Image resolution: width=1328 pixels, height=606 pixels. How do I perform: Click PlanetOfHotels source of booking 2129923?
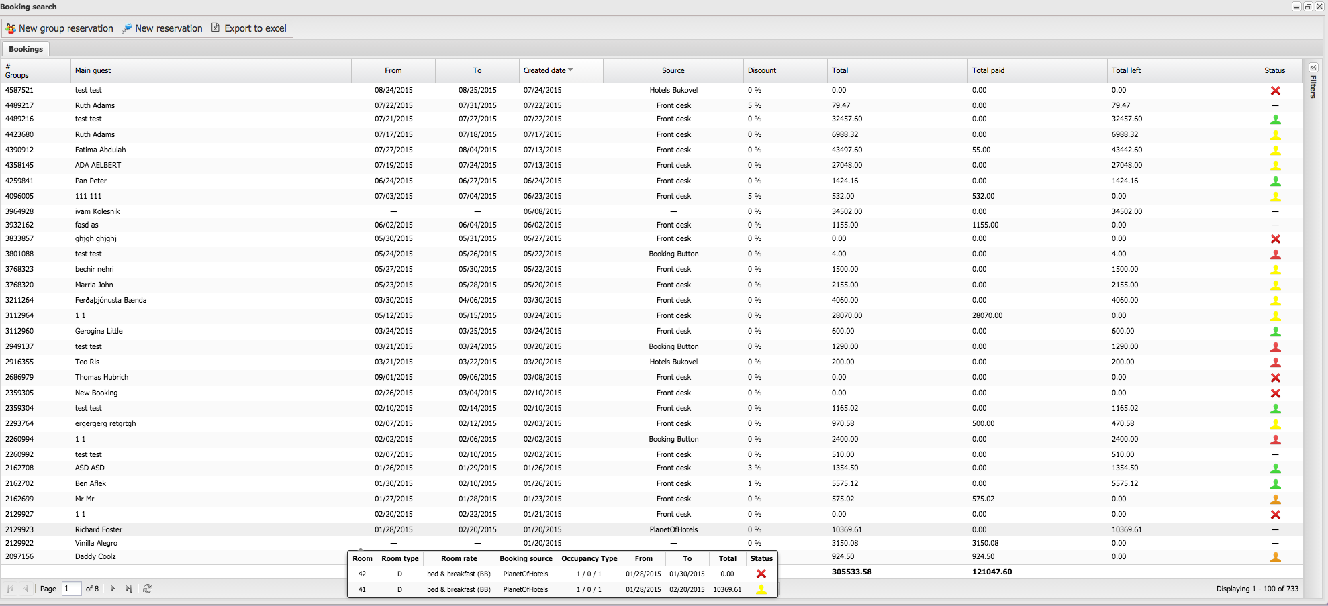(673, 529)
